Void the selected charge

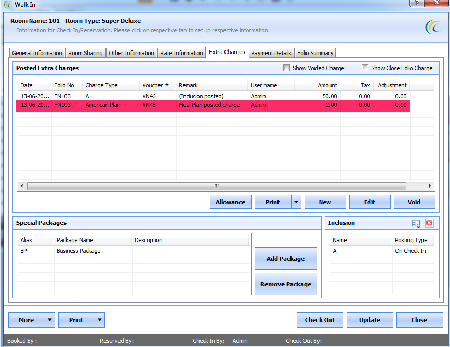tap(414, 202)
